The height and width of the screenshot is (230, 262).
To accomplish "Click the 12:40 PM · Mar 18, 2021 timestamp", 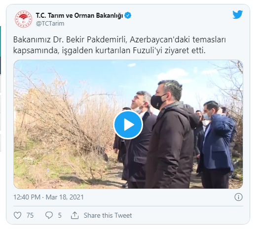I will coord(48,197).
